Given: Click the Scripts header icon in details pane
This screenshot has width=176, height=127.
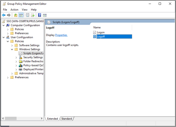Looking at the screenshot, I should [x=49, y=22].
